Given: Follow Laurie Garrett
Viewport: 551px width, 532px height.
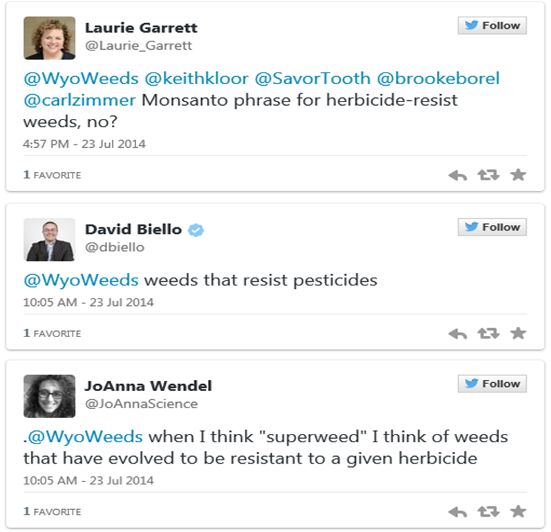Looking at the screenshot, I should tap(492, 26).
